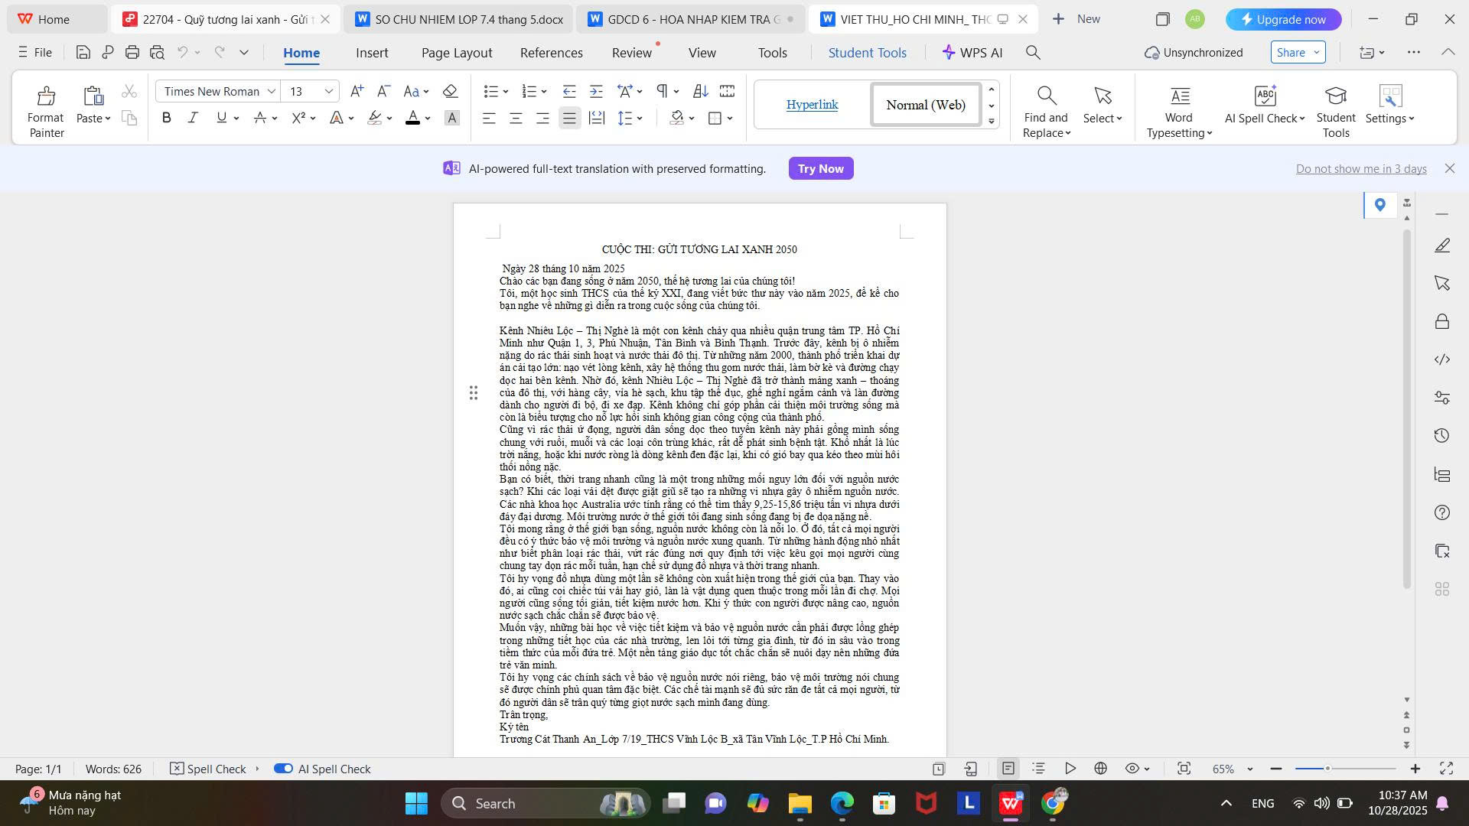Screen dimensions: 1469x826
Task: Click the text highlight color button
Action: [374, 118]
